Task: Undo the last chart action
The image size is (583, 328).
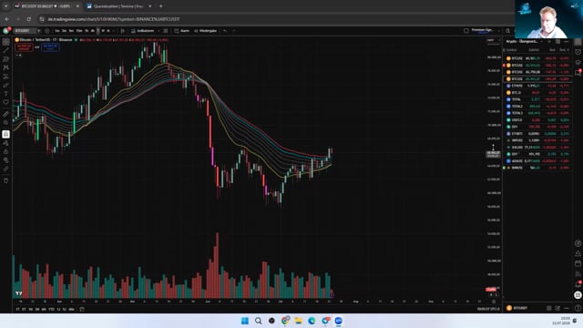Action: pos(225,31)
